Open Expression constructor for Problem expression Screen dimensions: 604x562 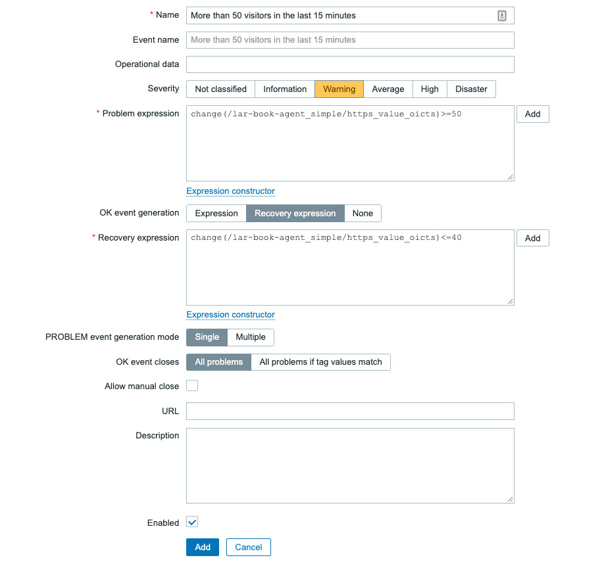click(230, 191)
